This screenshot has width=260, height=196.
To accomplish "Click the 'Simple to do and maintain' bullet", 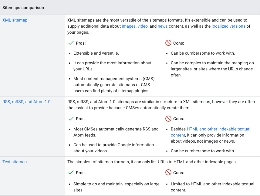I will tap(116, 184).
